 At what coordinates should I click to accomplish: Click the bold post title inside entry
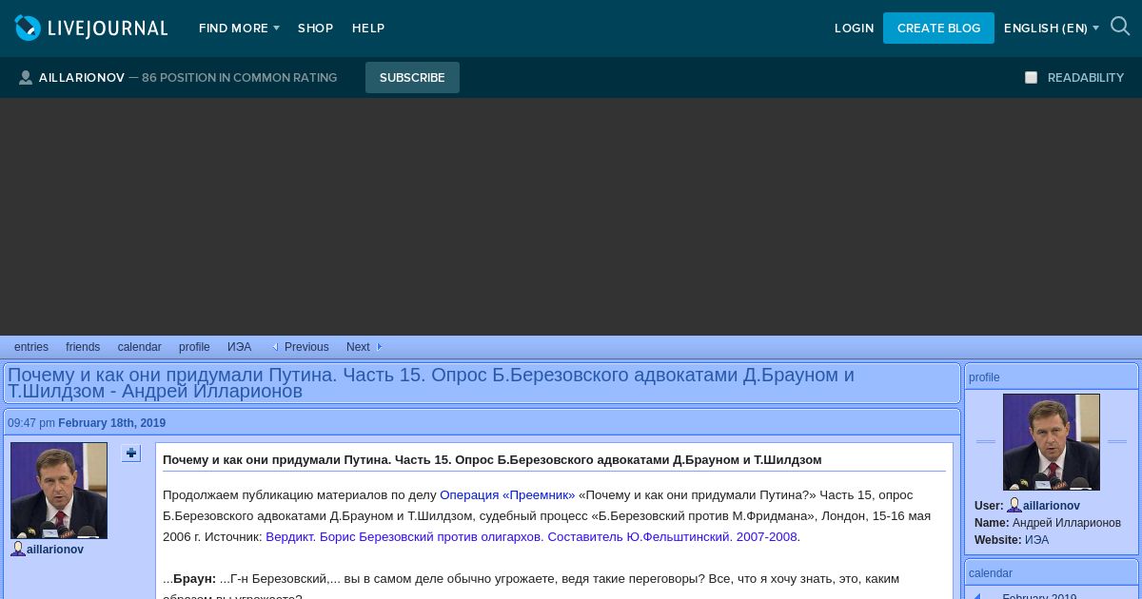coord(492,459)
